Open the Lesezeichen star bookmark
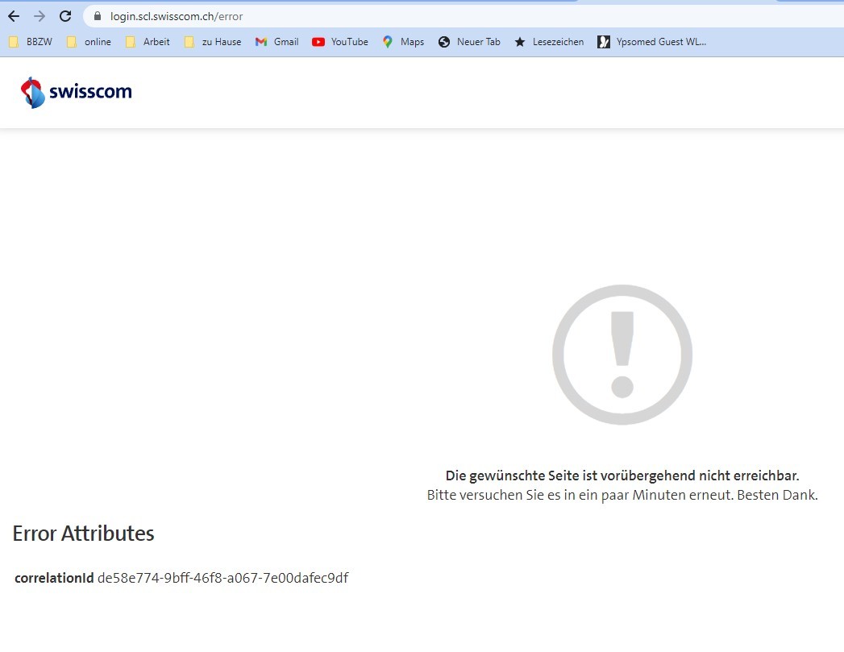 pos(549,42)
